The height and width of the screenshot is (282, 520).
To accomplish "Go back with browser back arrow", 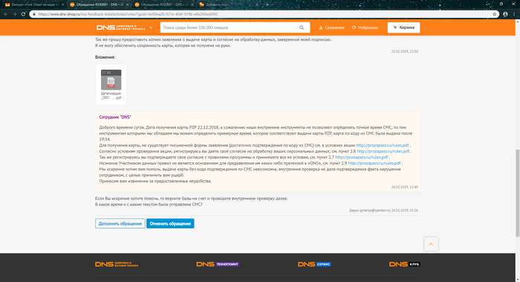I will coord(6,14).
